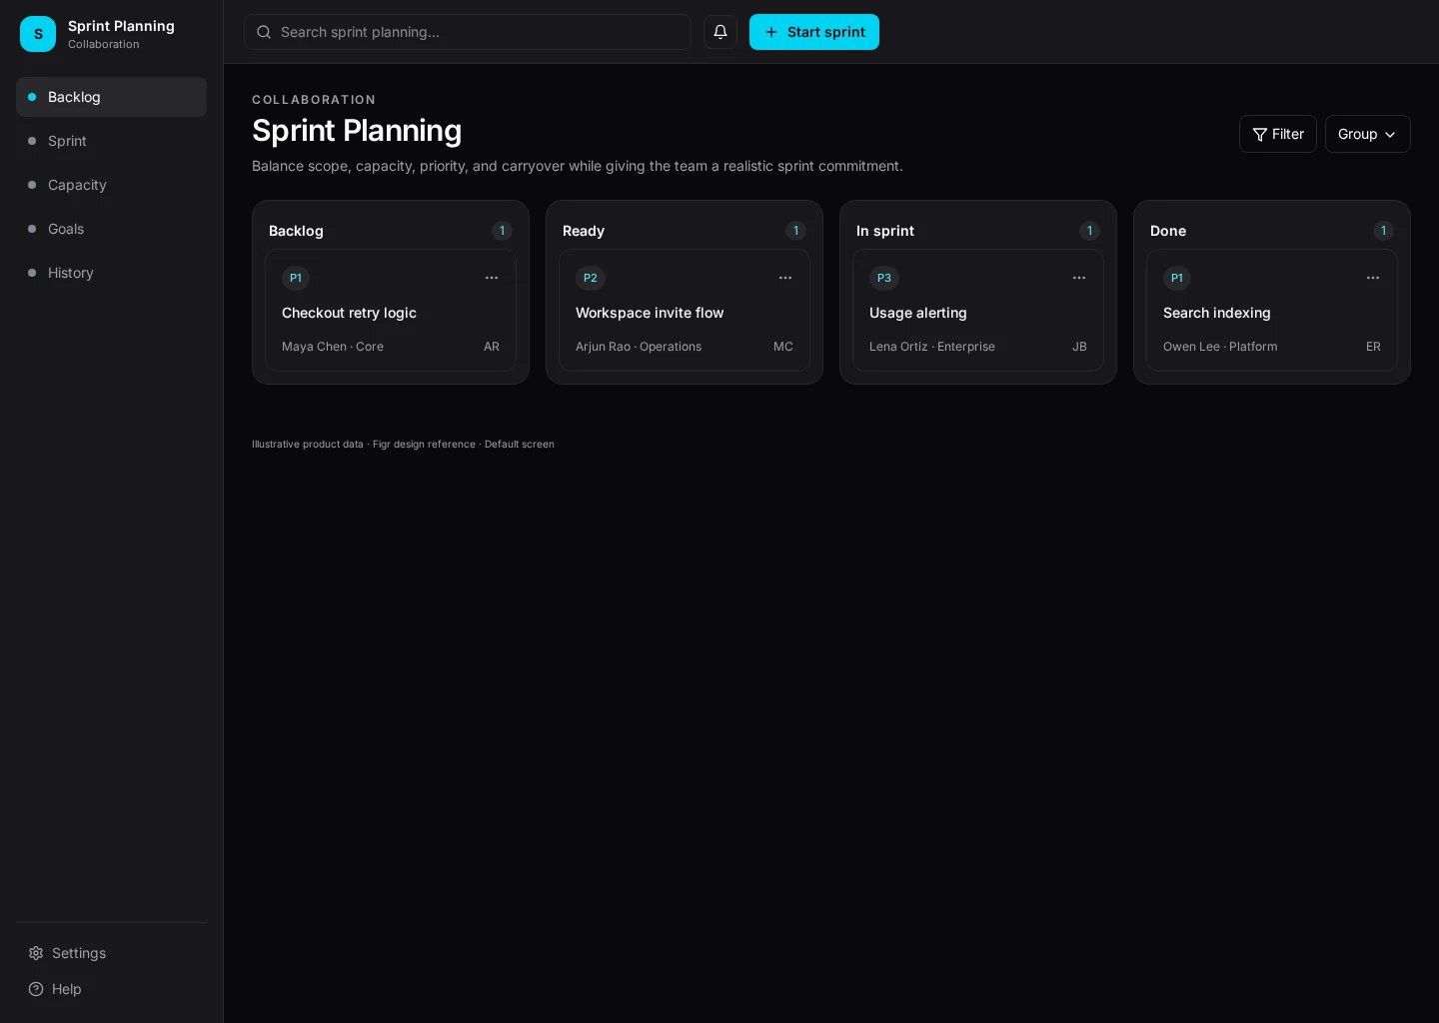Open the Search indexing card
Screen dimensions: 1439x1023
(x=1272, y=311)
